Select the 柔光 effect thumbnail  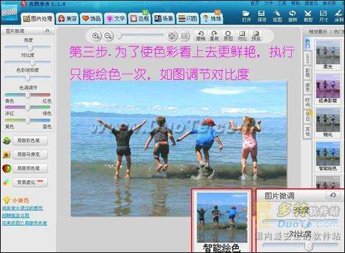coord(328,54)
